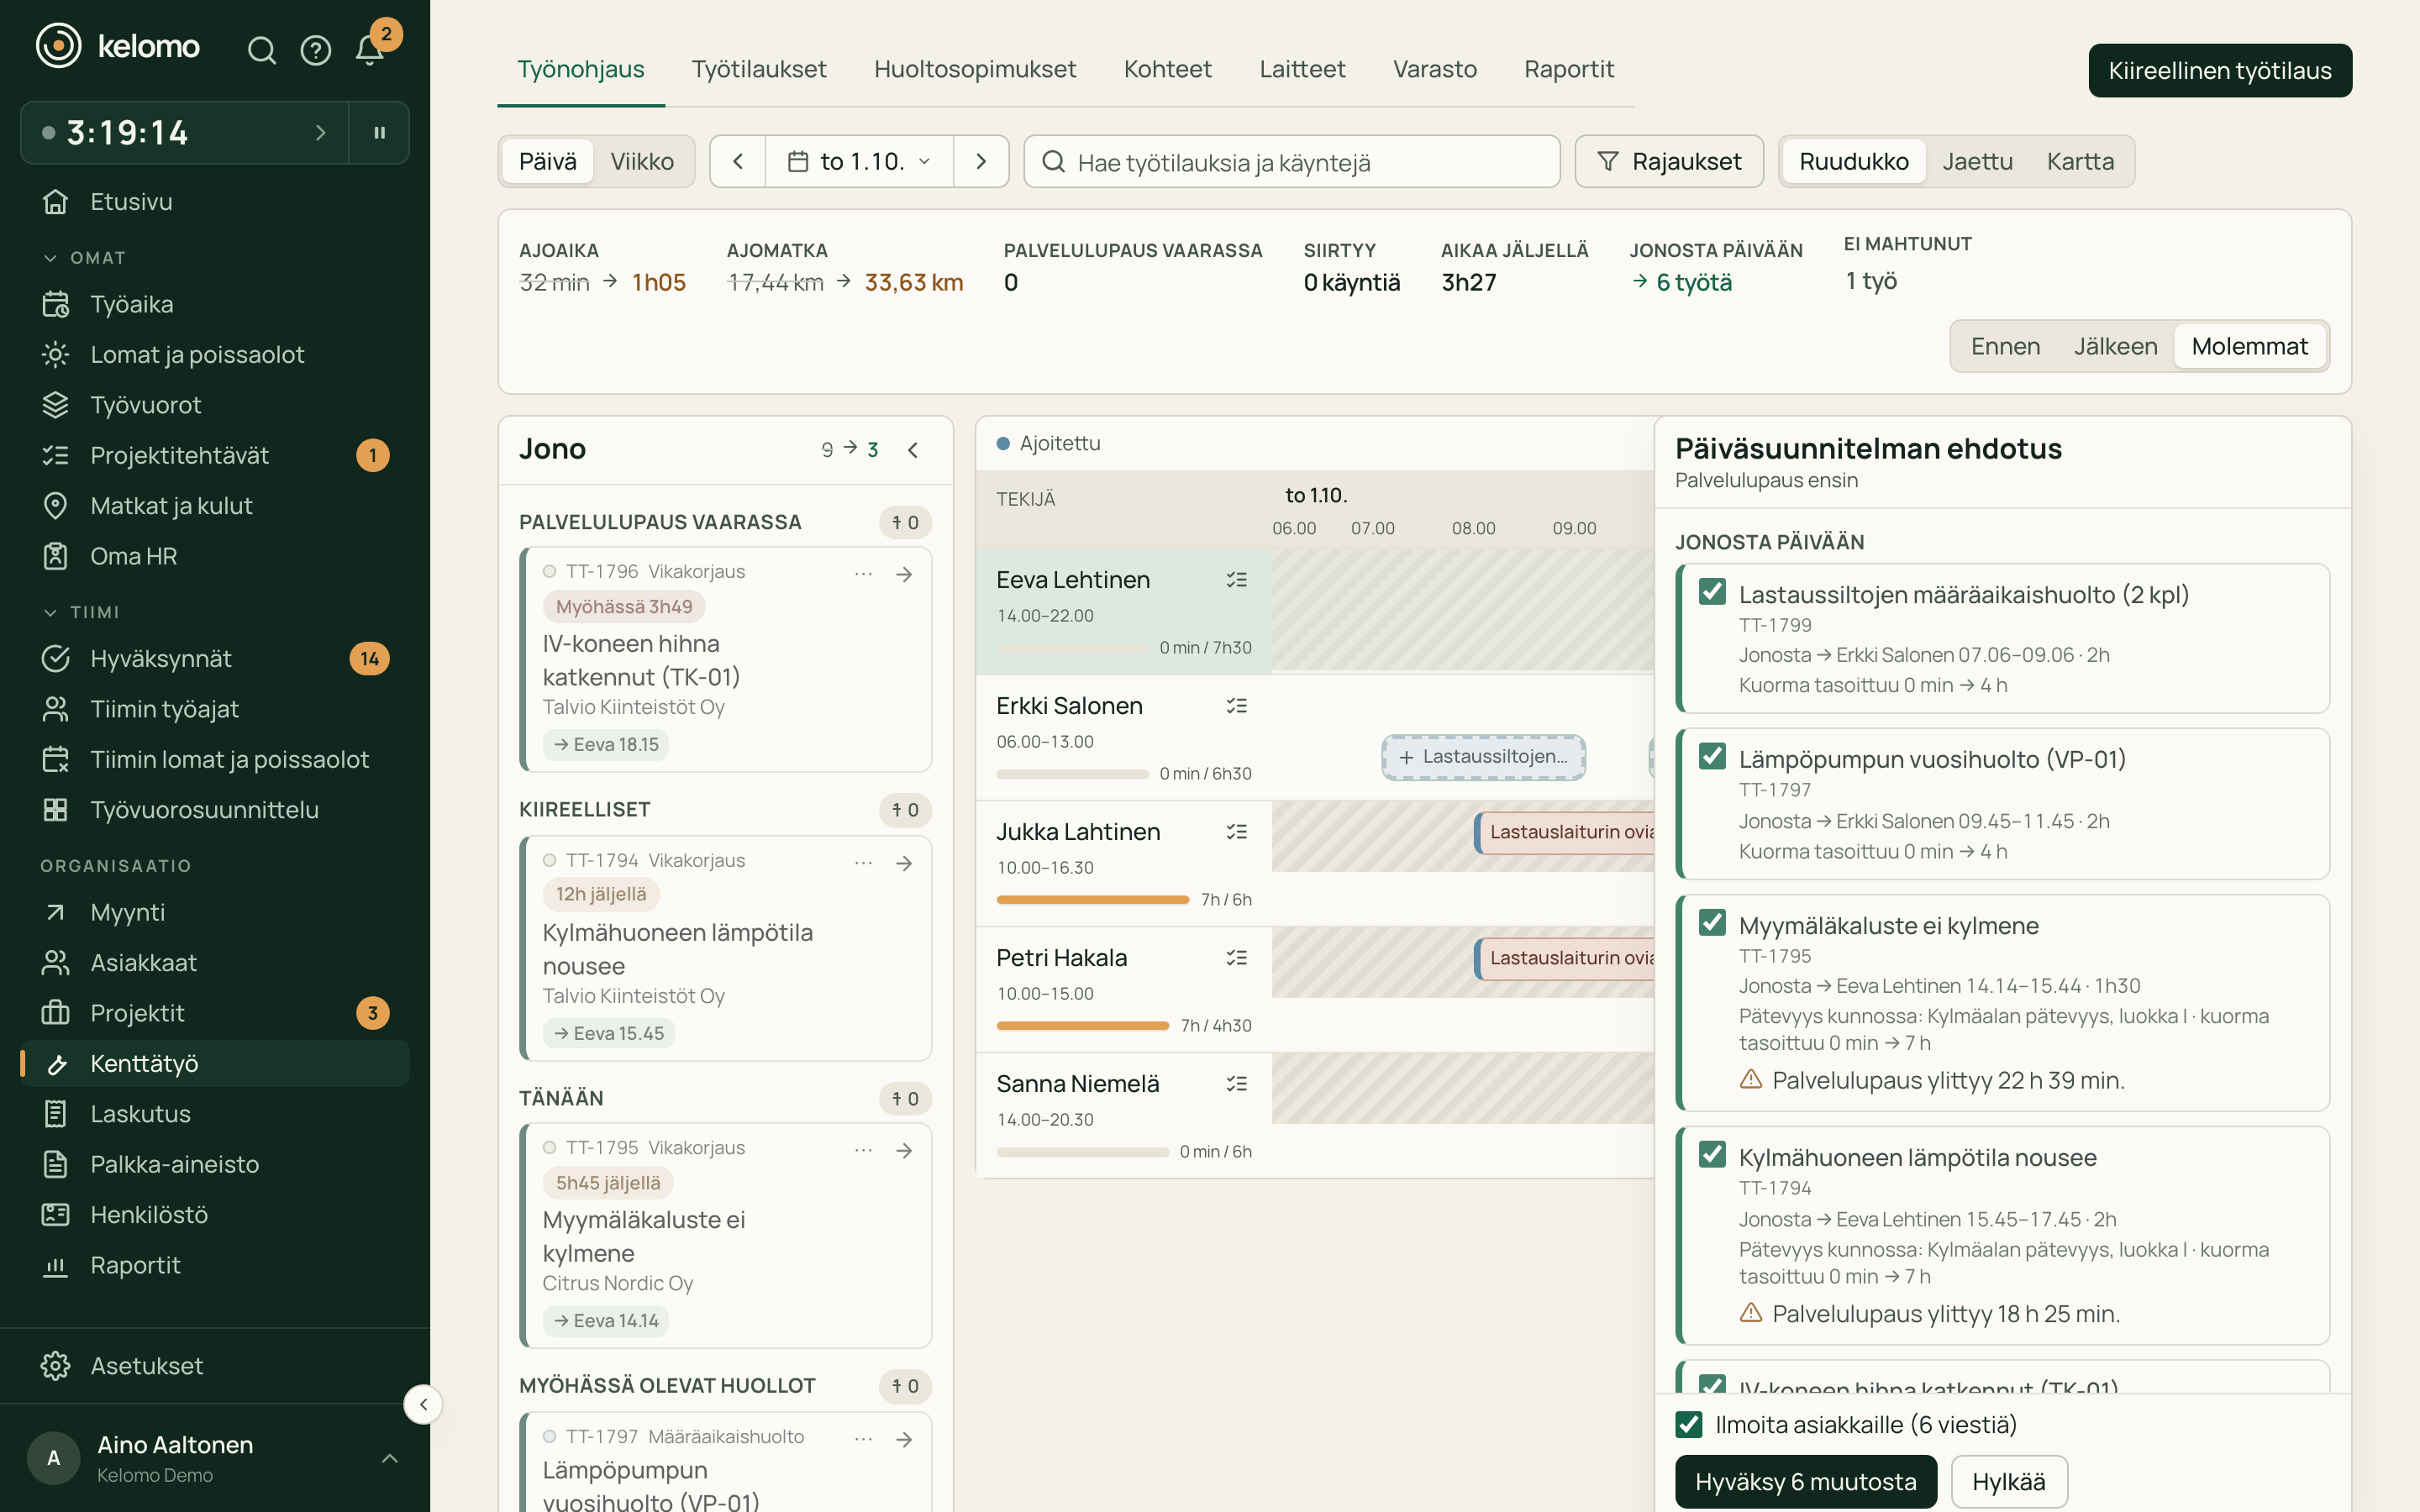Reject proposal with Hylkää
The image size is (2420, 1512).
click(2008, 1481)
